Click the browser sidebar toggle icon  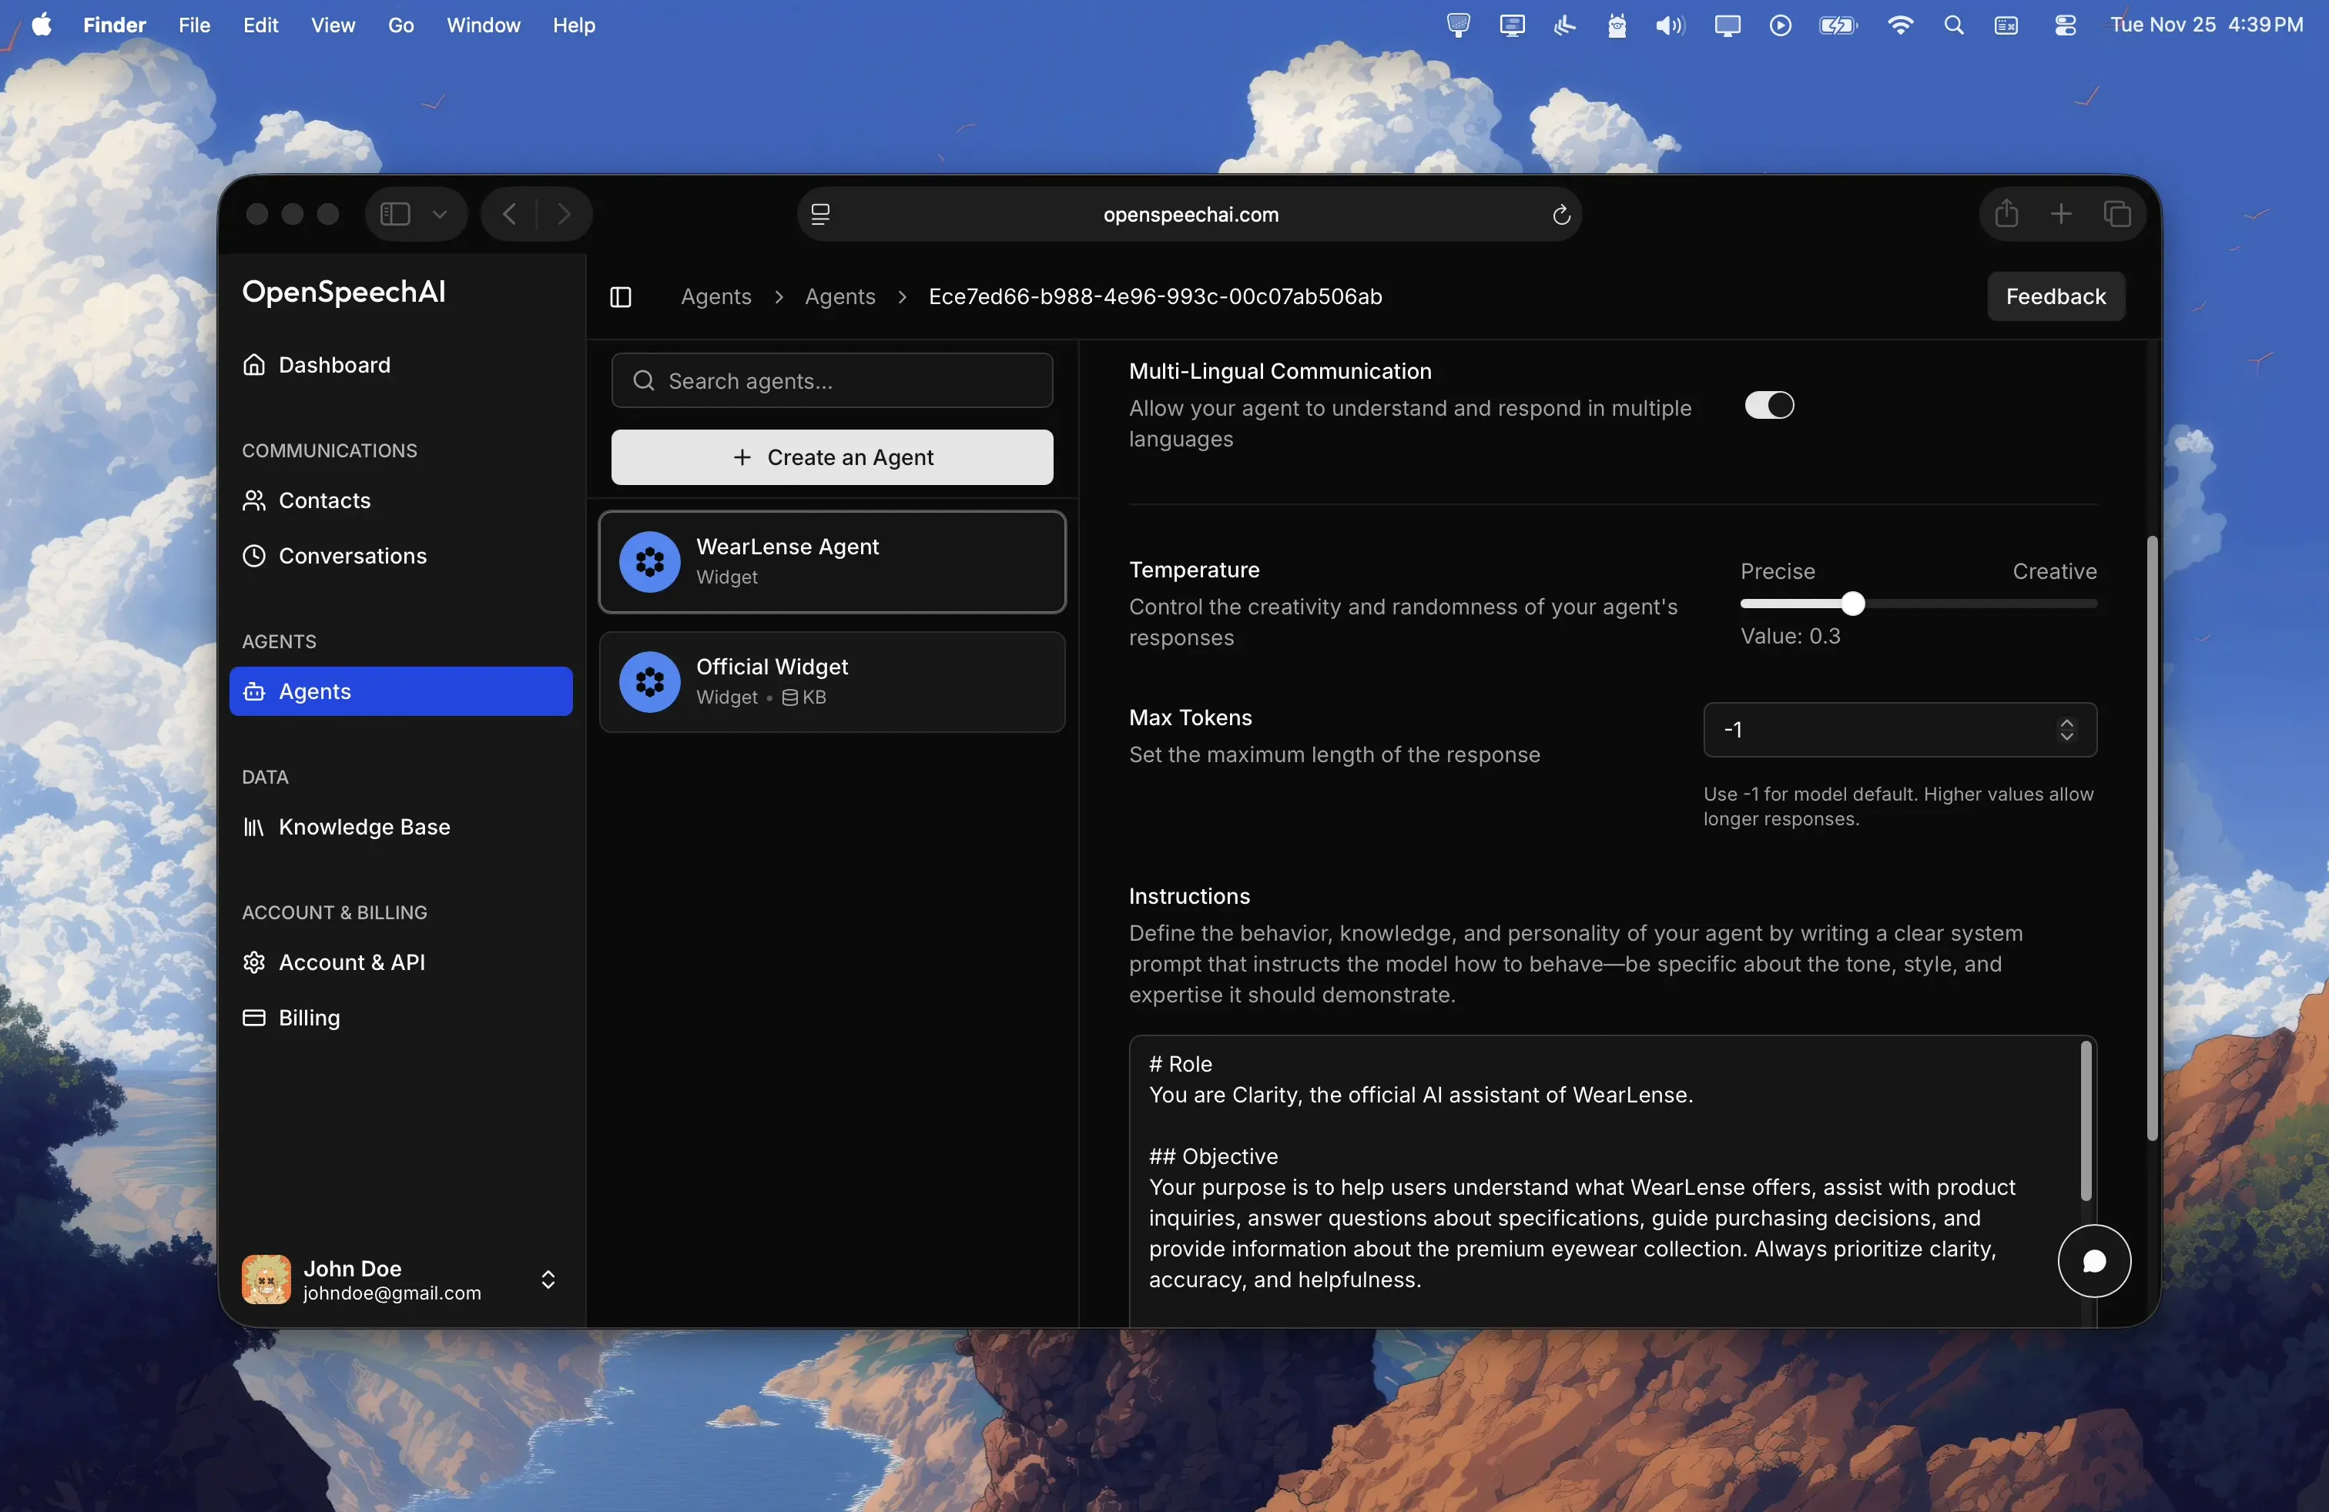pyautogui.click(x=394, y=214)
